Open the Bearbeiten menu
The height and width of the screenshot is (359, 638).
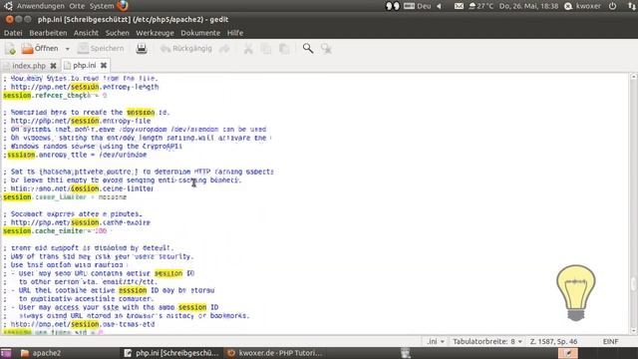coord(48,33)
